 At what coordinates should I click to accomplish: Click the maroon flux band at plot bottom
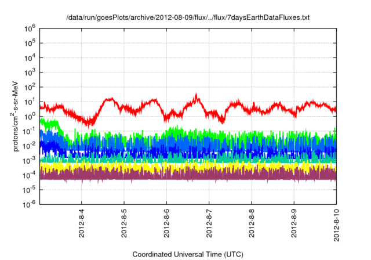188,176
